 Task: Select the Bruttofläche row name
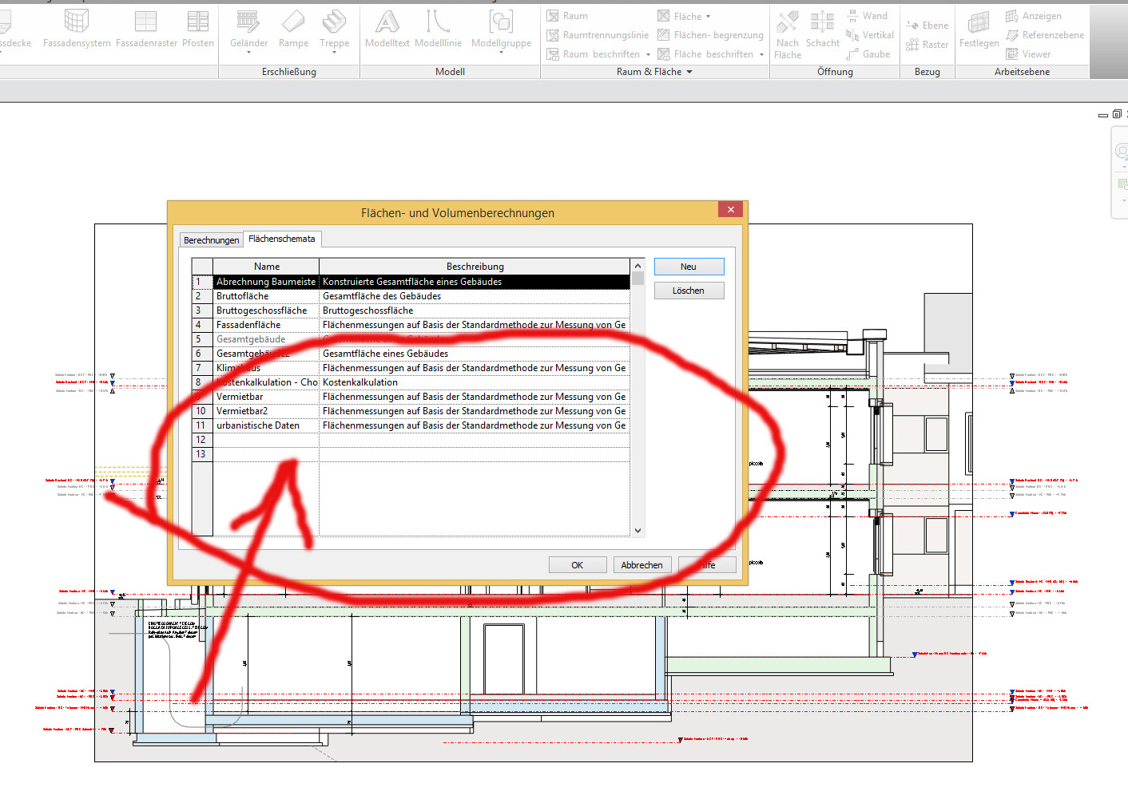(266, 296)
